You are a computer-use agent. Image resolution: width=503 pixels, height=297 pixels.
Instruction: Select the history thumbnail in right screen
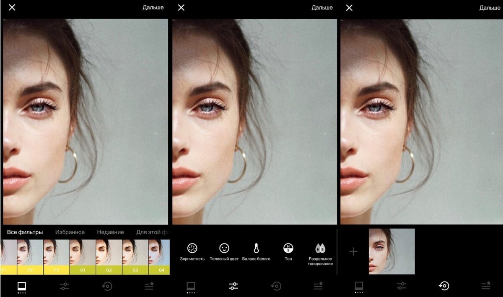tap(392, 251)
